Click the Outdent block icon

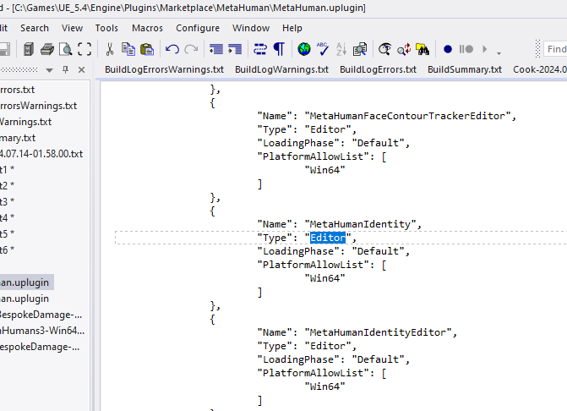pos(235,49)
